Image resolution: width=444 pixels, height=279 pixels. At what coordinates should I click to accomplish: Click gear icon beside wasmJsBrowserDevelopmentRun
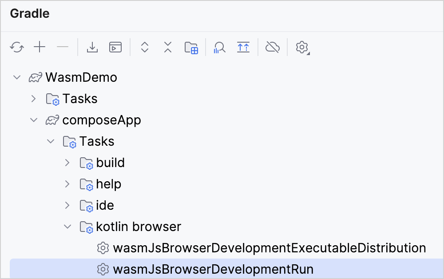click(x=103, y=269)
